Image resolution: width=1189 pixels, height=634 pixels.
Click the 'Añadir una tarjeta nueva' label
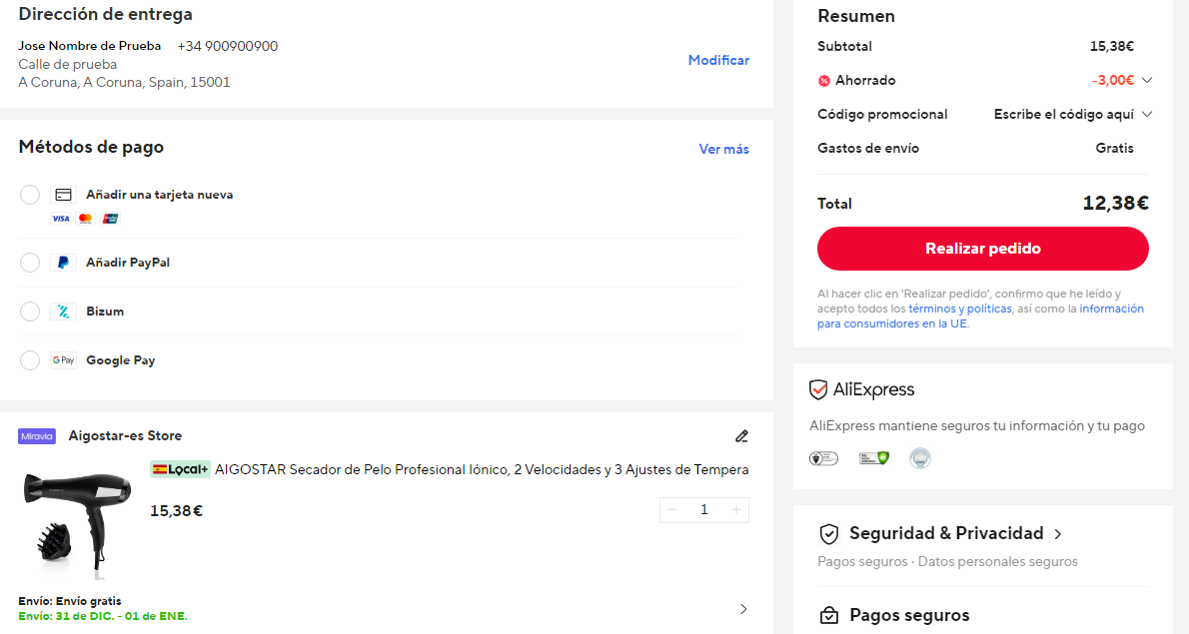pos(159,195)
